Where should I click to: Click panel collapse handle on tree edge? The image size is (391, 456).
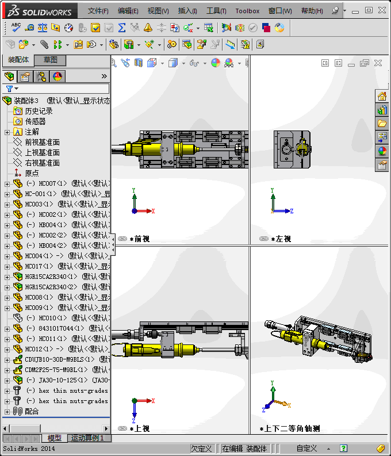click(113, 244)
